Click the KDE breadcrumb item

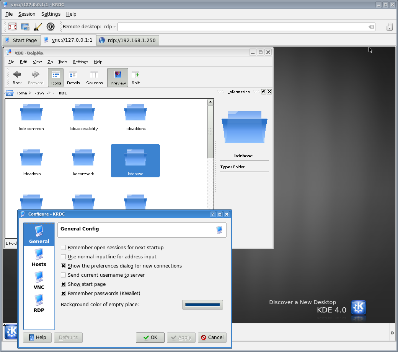point(63,93)
